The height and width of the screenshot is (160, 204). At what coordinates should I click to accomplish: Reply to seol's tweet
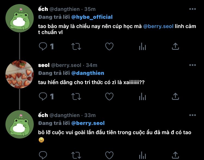(x=43, y=96)
